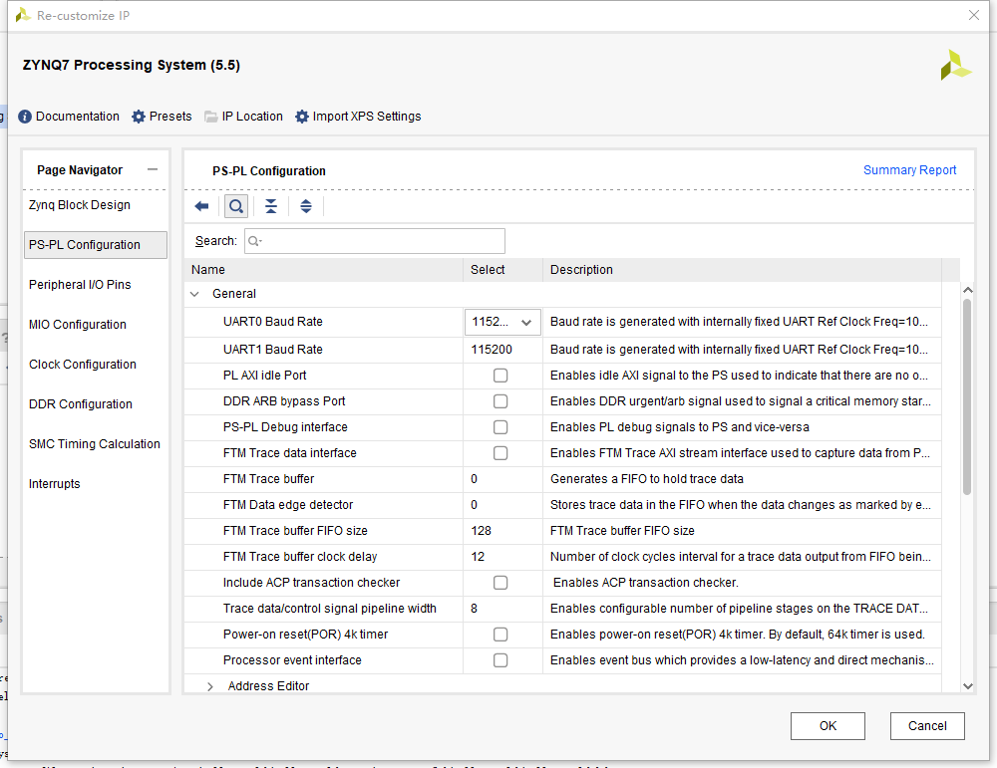Go to Peripheral I/O Pins page
This screenshot has height=768, width=997.
tap(80, 285)
